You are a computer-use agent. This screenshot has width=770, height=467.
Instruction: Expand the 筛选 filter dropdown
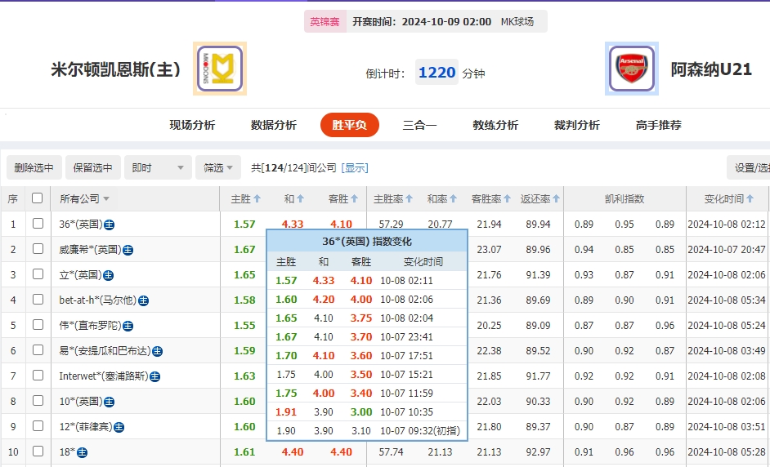(217, 167)
